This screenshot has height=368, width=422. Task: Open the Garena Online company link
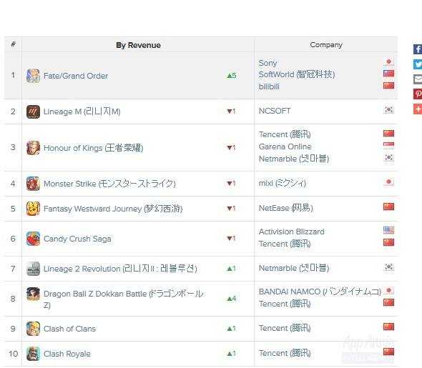point(285,146)
